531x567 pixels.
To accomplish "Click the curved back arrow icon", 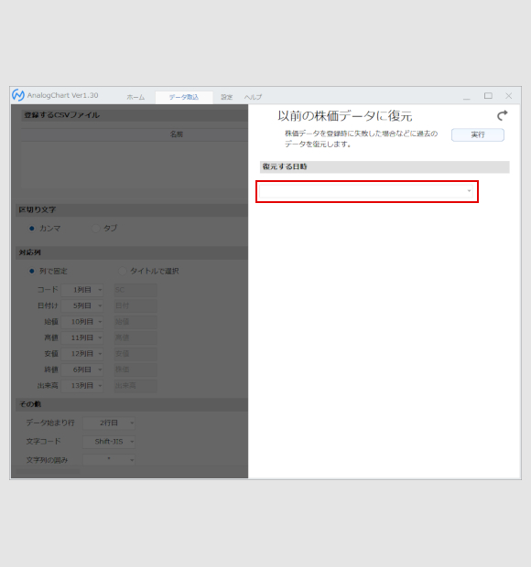I will click(x=502, y=115).
